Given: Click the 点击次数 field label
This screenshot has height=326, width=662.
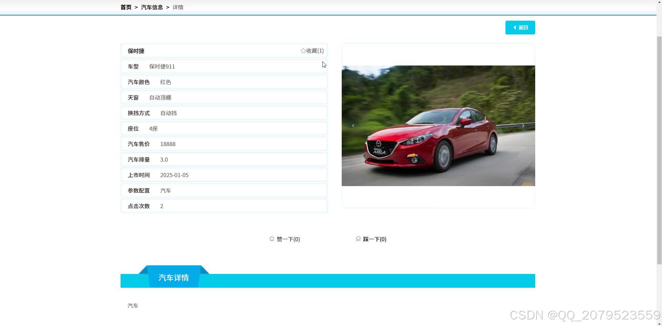Looking at the screenshot, I should point(139,206).
